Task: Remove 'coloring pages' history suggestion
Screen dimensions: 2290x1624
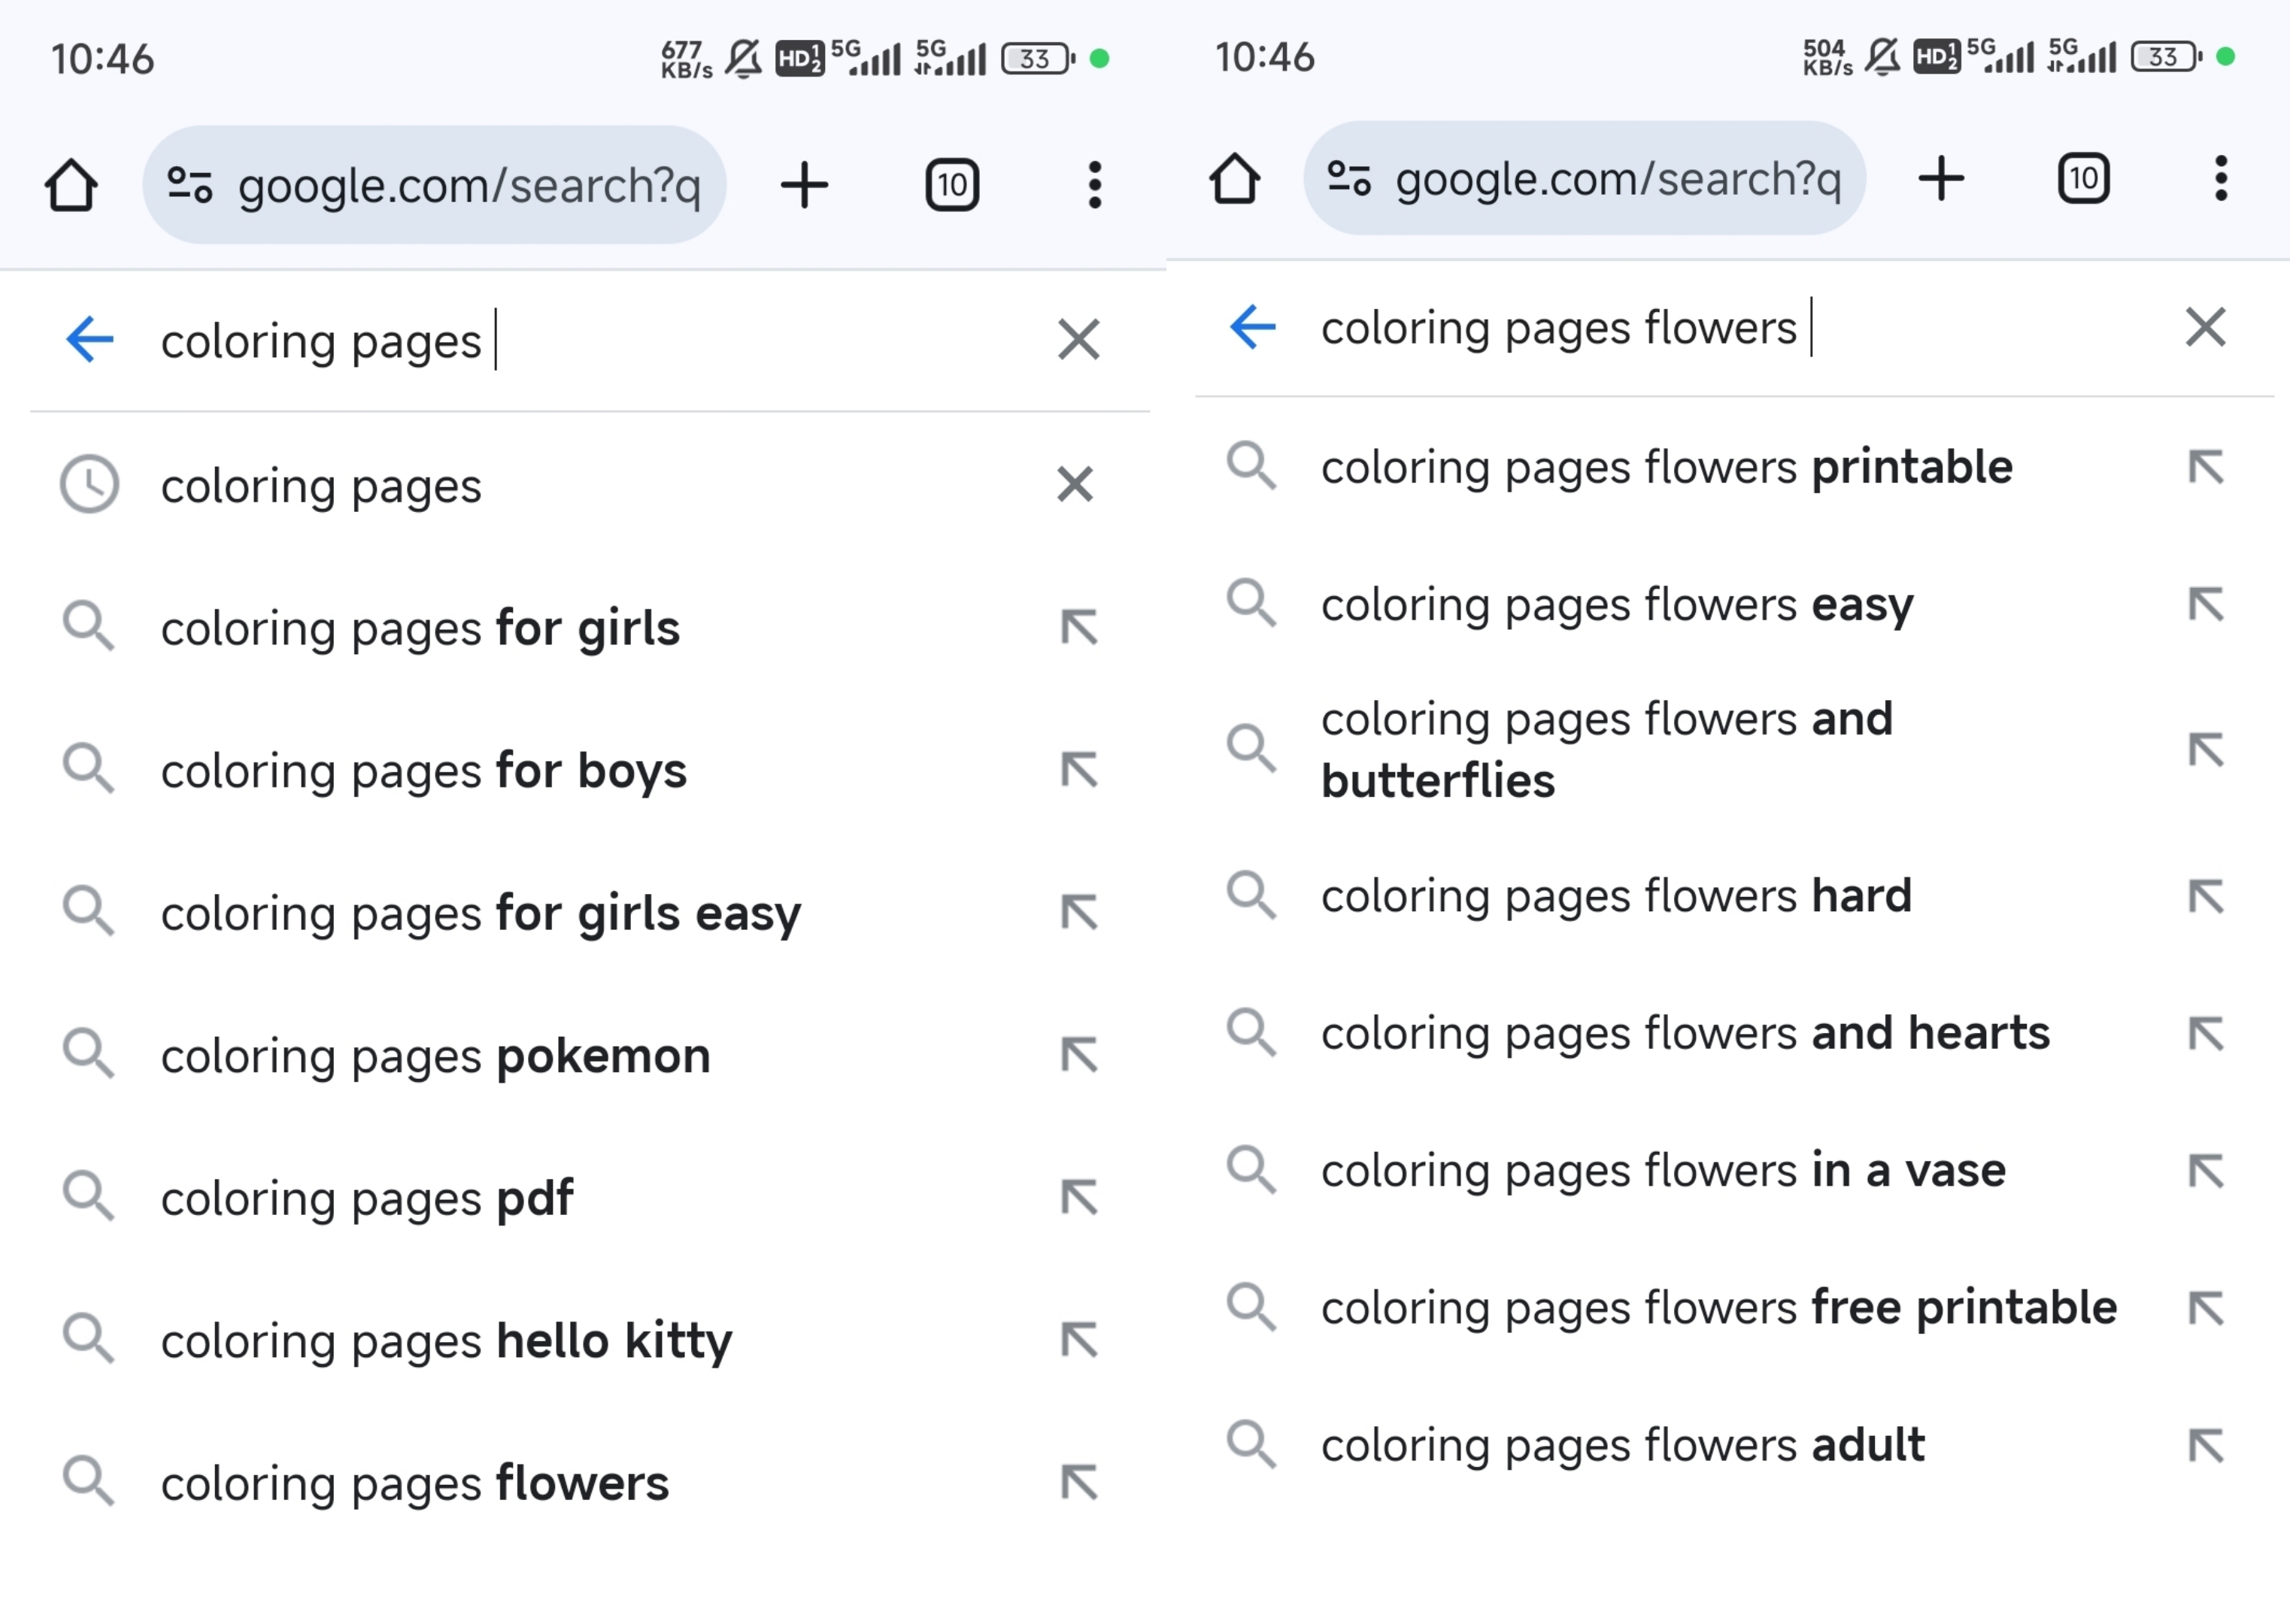Action: pyautogui.click(x=1075, y=485)
